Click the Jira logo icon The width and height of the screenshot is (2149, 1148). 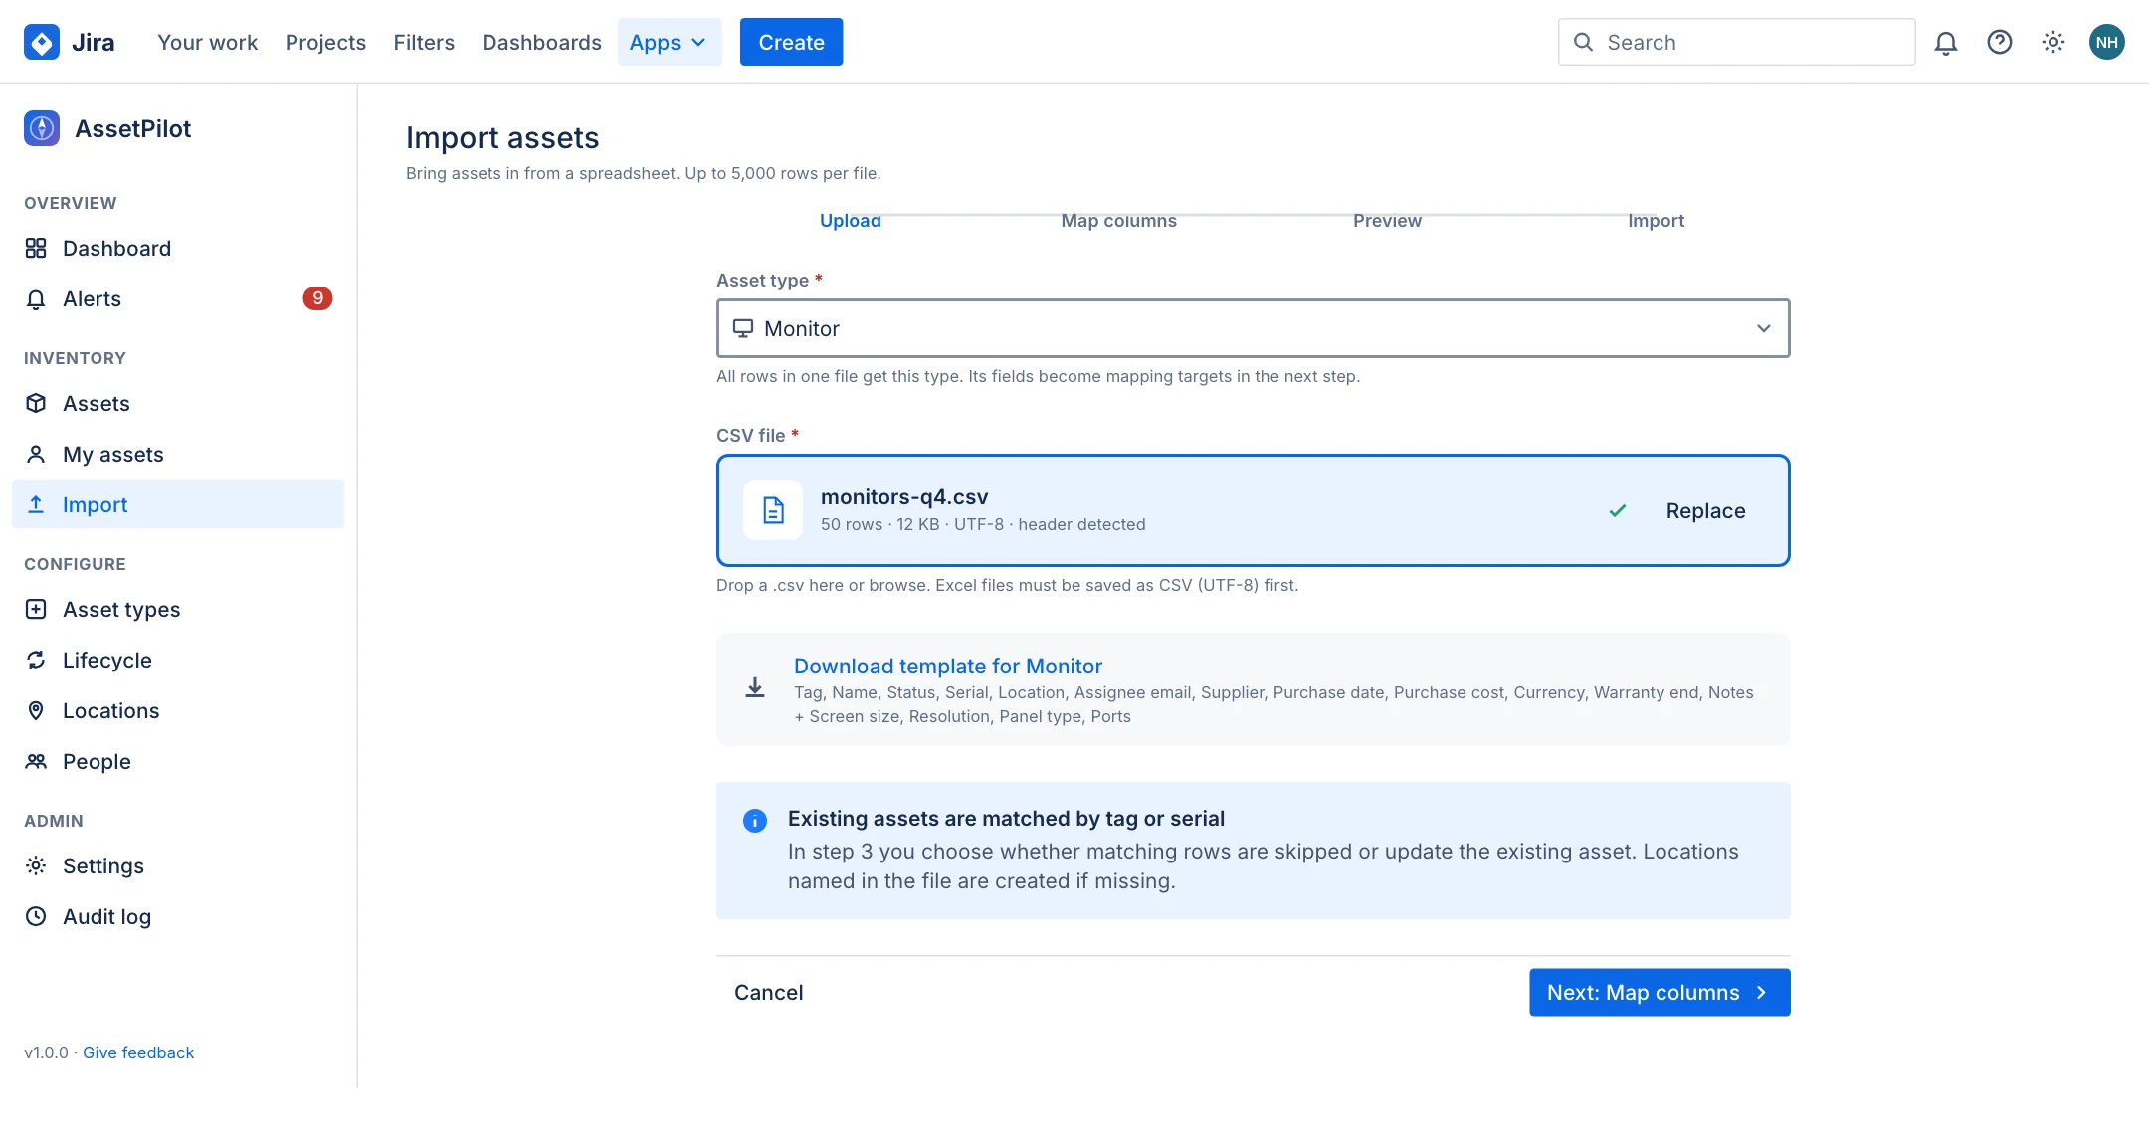(x=42, y=42)
